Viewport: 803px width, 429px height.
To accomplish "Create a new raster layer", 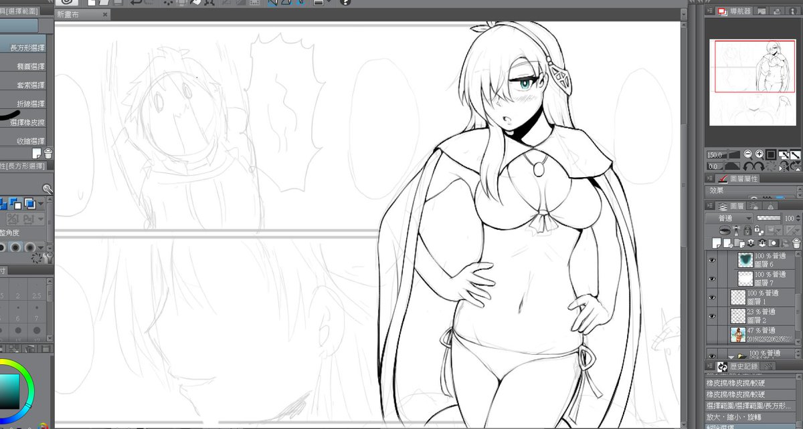I will pos(717,242).
